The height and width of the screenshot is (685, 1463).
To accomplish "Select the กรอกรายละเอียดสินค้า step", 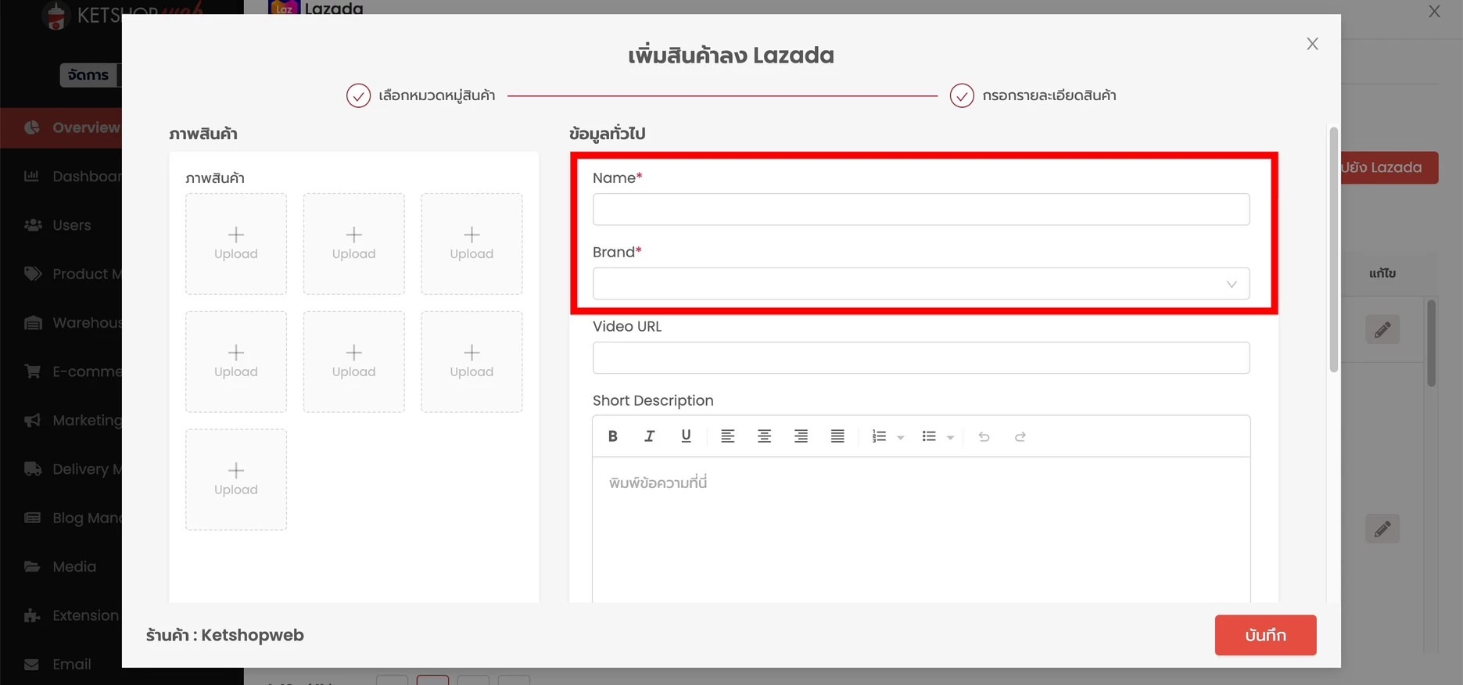I will pos(1033,95).
